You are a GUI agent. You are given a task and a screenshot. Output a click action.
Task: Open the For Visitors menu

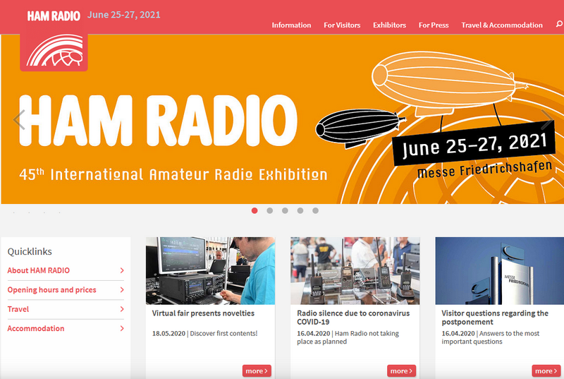point(342,25)
